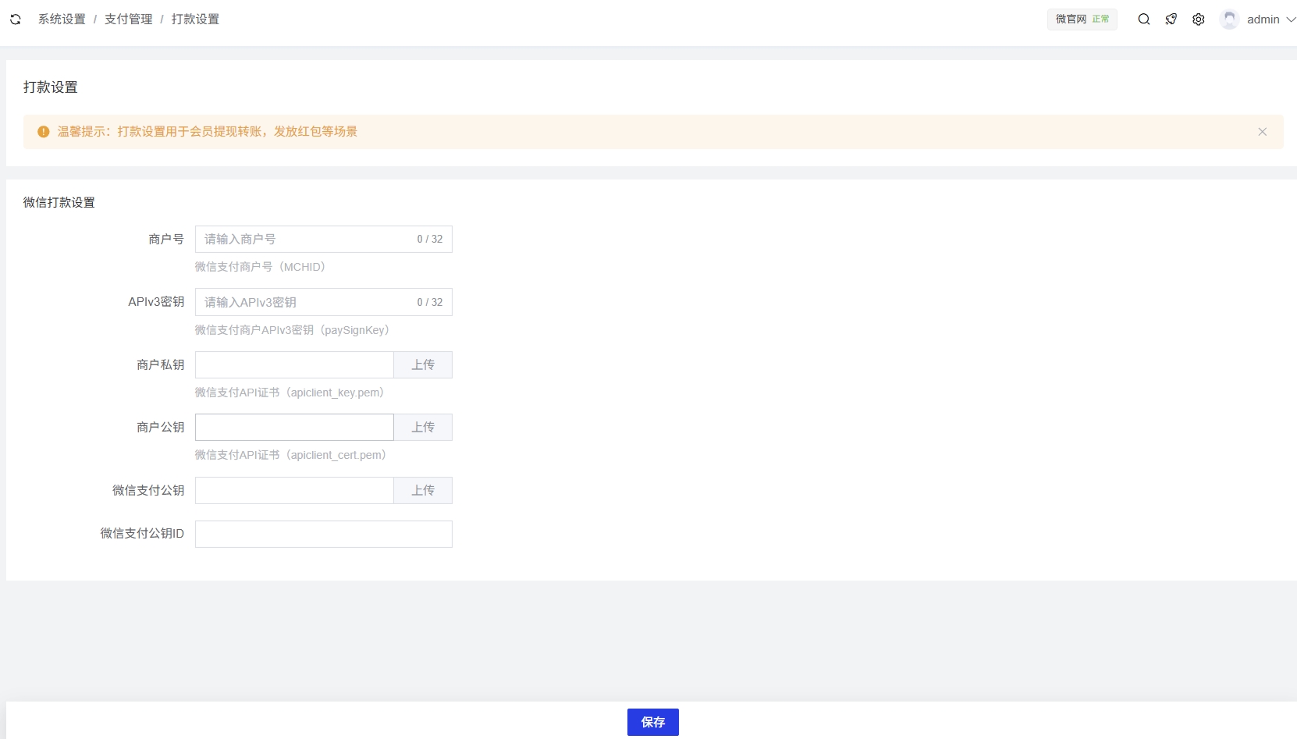Upload file for 商户公钥
1297x739 pixels.
click(x=423, y=428)
